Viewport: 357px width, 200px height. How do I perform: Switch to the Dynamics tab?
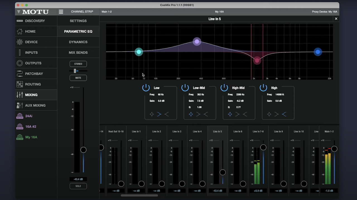(x=78, y=42)
